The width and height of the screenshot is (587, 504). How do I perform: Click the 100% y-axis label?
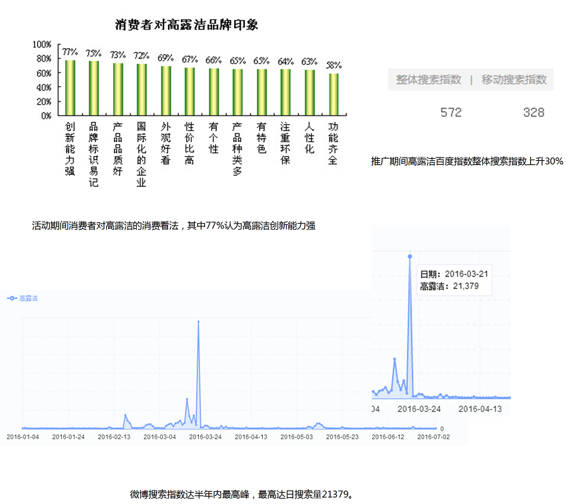41,45
